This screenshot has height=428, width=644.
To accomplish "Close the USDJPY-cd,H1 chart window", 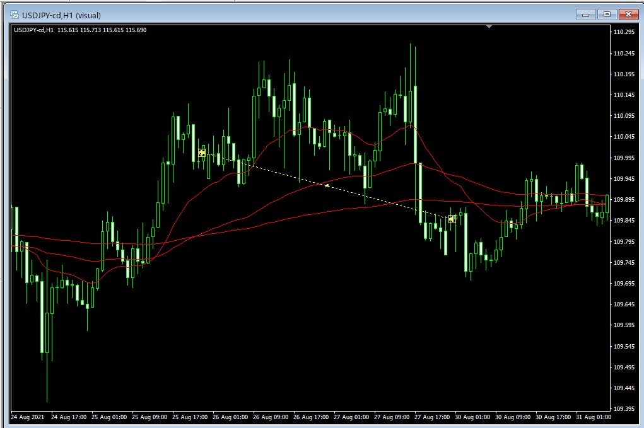I will [x=628, y=14].
